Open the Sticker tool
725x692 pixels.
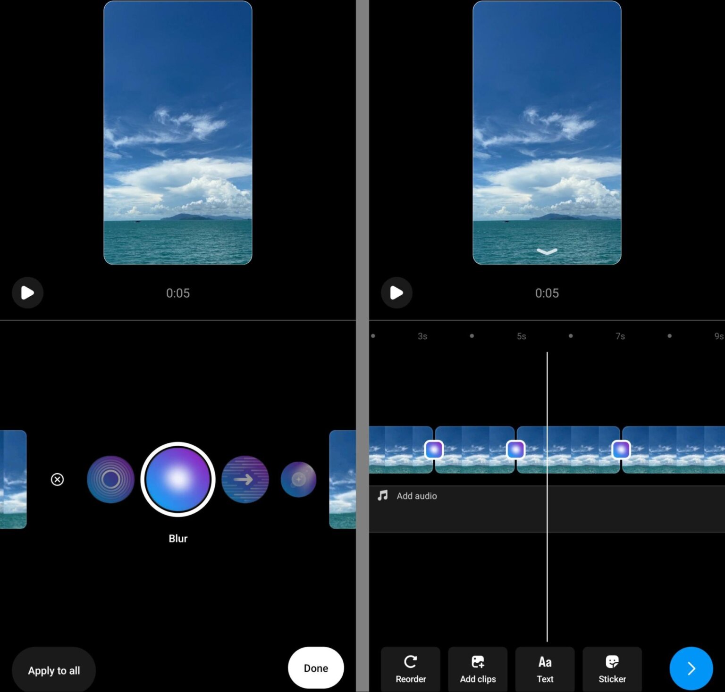coord(612,669)
